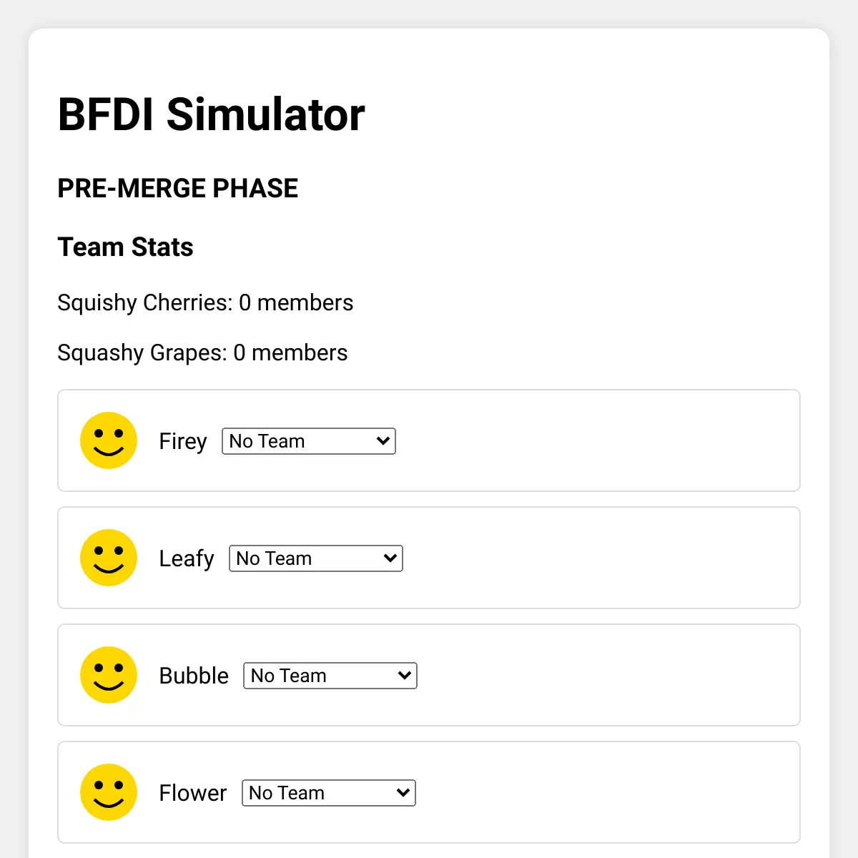Click the BFDI Simulator title

tap(211, 114)
